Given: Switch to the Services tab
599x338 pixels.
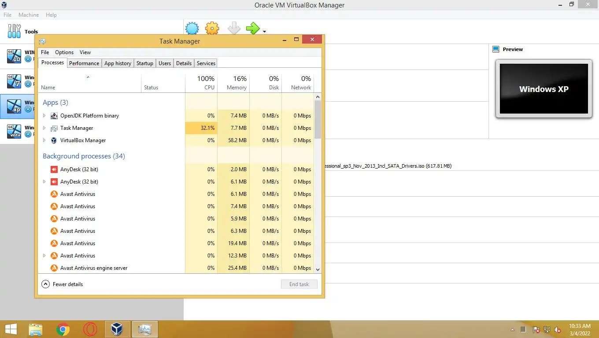Looking at the screenshot, I should [x=206, y=63].
